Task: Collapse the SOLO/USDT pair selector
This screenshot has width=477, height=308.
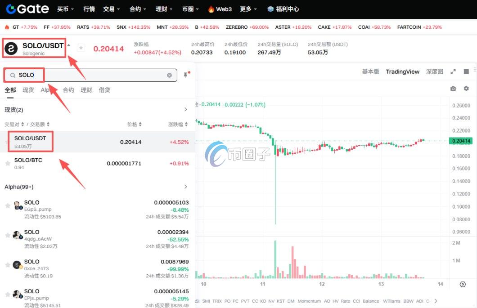Action: pyautogui.click(x=69, y=45)
